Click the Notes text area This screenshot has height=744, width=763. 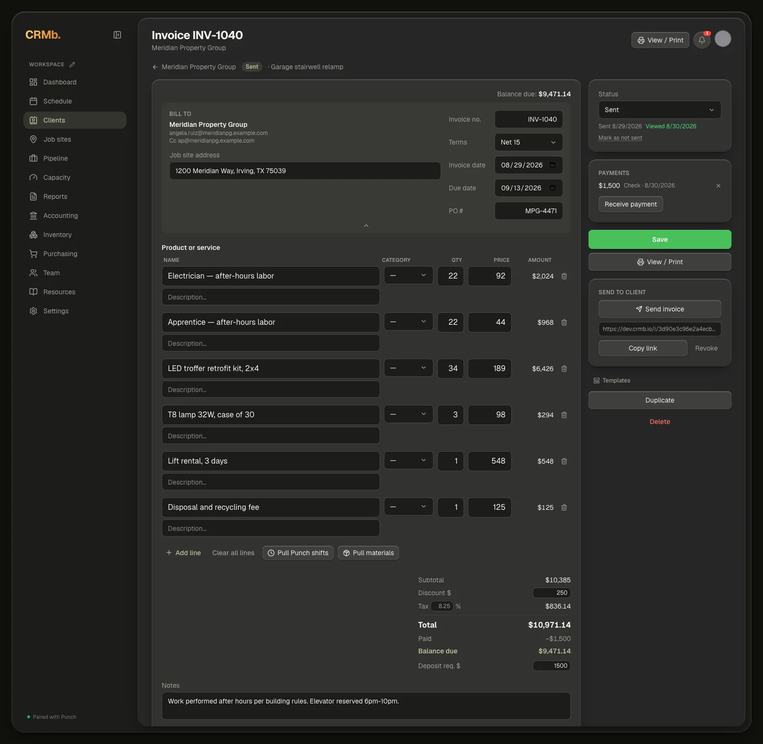[x=366, y=706]
